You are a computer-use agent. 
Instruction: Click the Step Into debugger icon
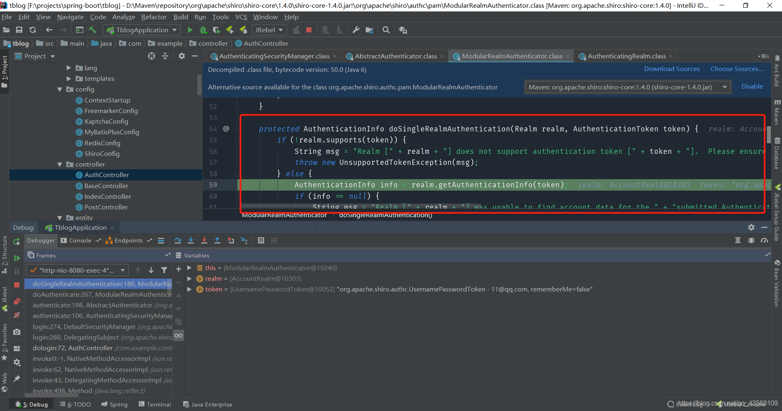[x=191, y=240]
